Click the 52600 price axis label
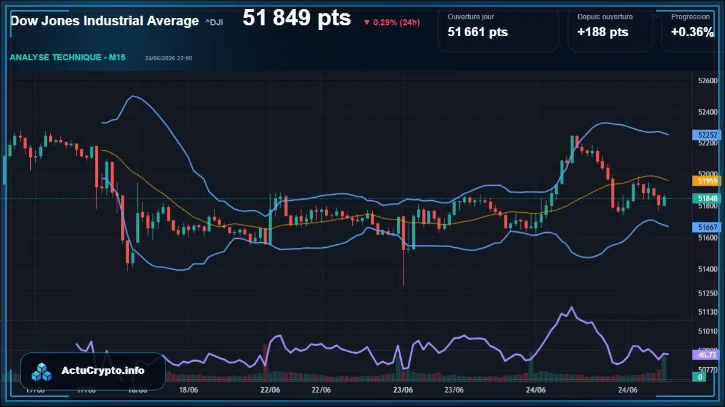This screenshot has height=407, width=725. pyautogui.click(x=707, y=81)
